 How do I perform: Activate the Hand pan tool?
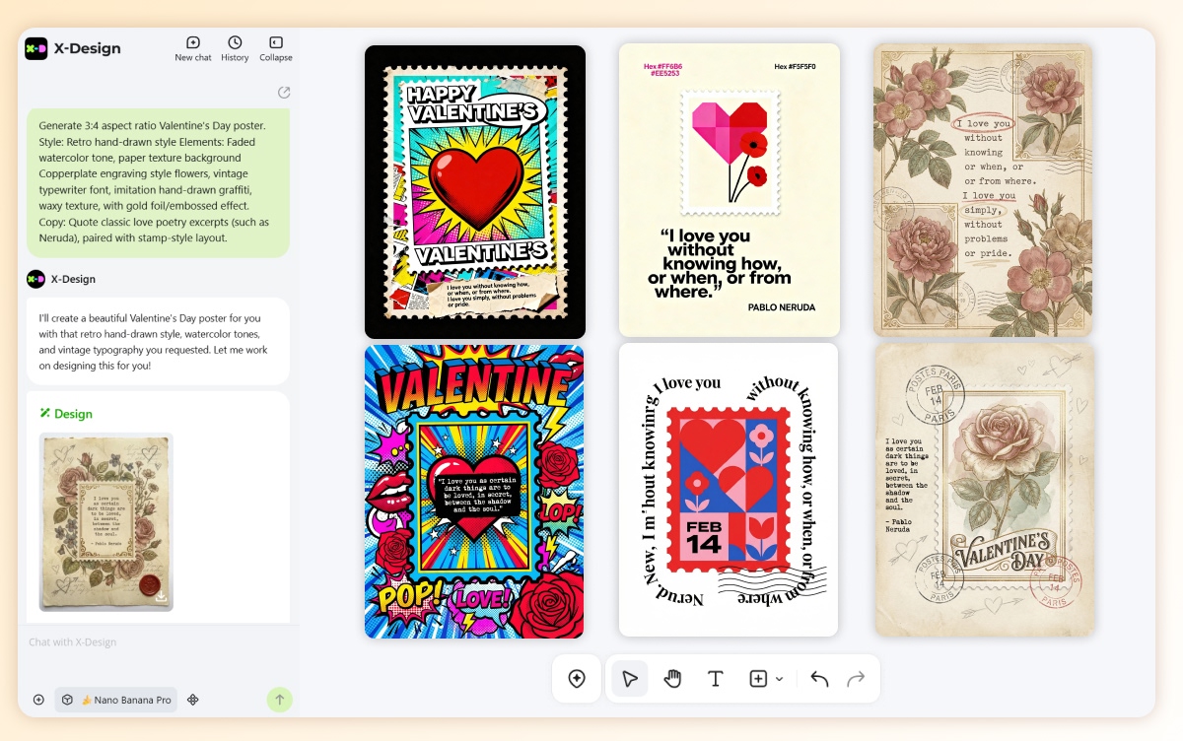point(673,678)
